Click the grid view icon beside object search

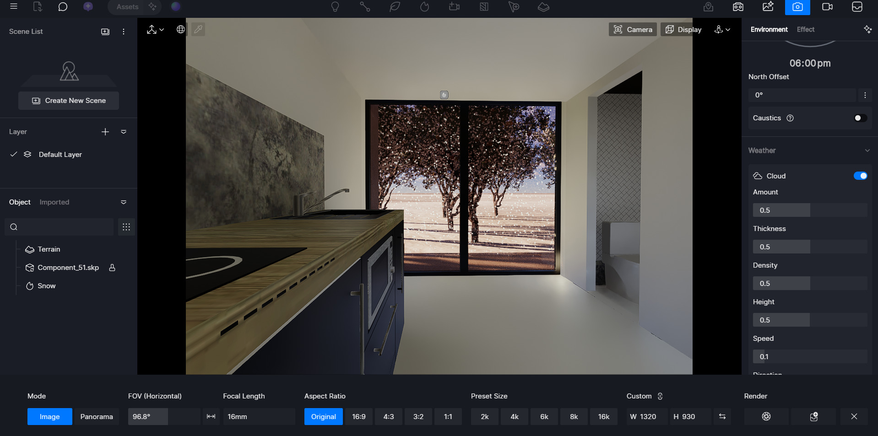pyautogui.click(x=126, y=227)
